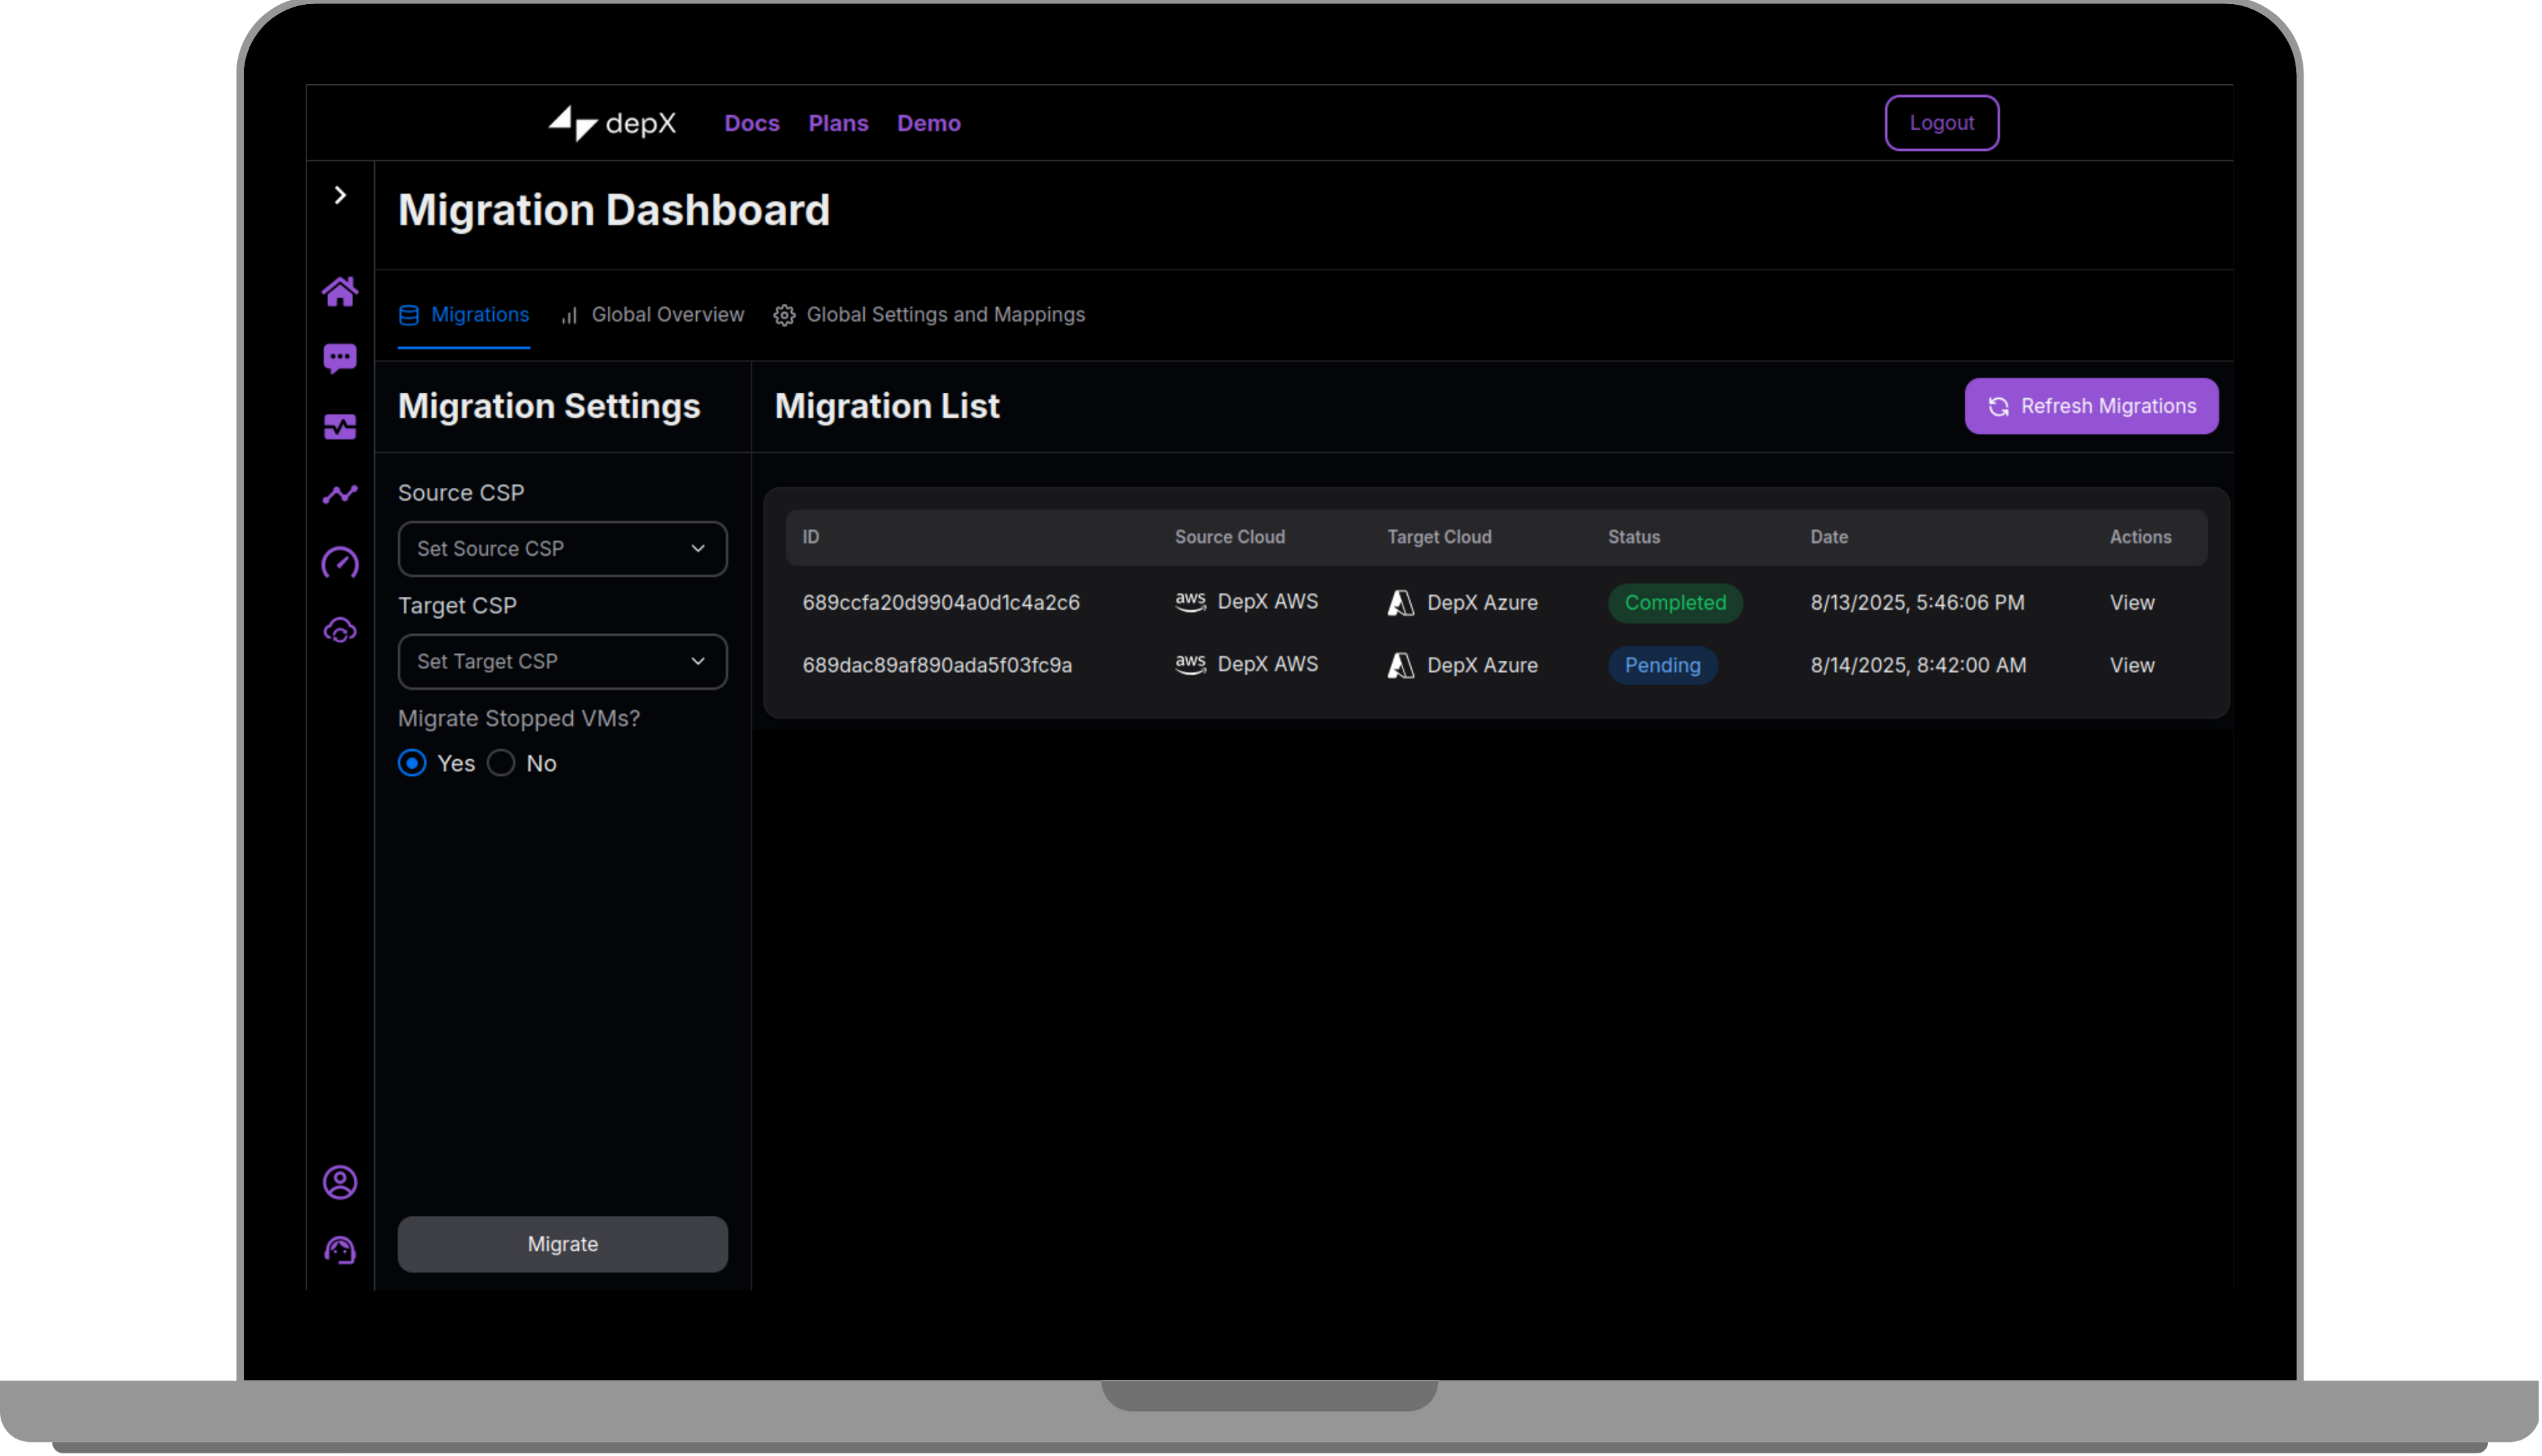The height and width of the screenshot is (1456, 2542).
Task: Open the Set Source CSP dropdown
Action: (x=562, y=548)
